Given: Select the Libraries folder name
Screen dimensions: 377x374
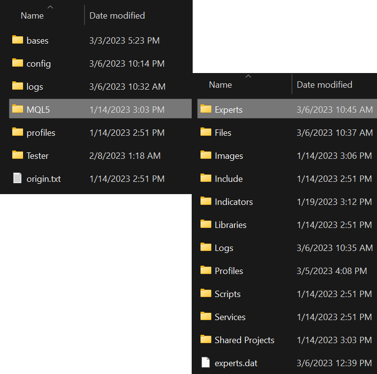Looking at the screenshot, I should point(230,225).
